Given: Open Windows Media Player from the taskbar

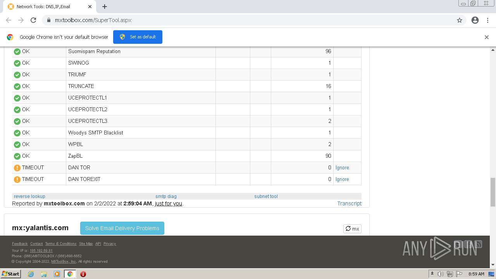Looking at the screenshot, I should pos(57,274).
